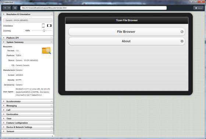Open the File Browser list item
This screenshot has height=139, width=206.
click(x=127, y=32)
